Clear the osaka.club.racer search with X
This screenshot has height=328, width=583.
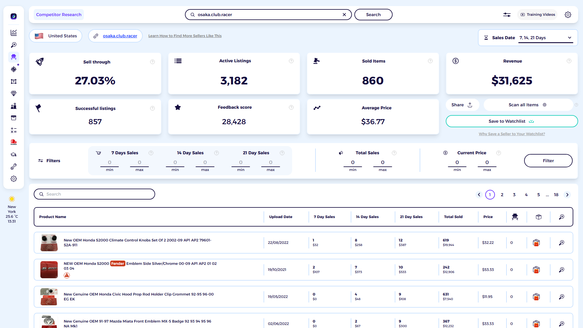[344, 15]
